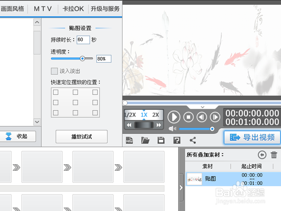Image resolution: width=281 pixels, height=211 pixels.
Task: Click the jog wheel between rewind and forward
Action: tap(144, 125)
